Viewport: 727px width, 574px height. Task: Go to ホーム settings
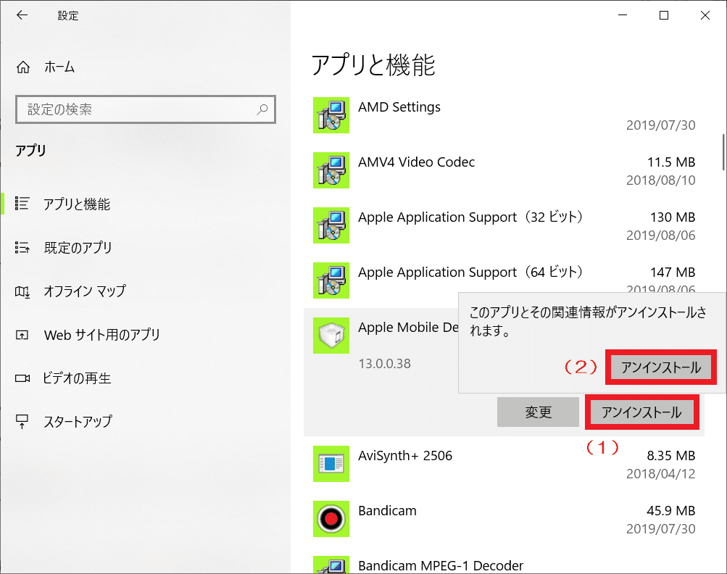click(x=59, y=67)
